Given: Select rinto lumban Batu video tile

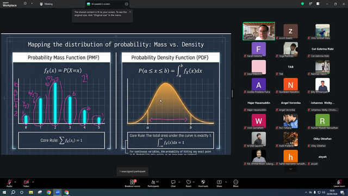Looking at the screenshot, I should 322,31.
